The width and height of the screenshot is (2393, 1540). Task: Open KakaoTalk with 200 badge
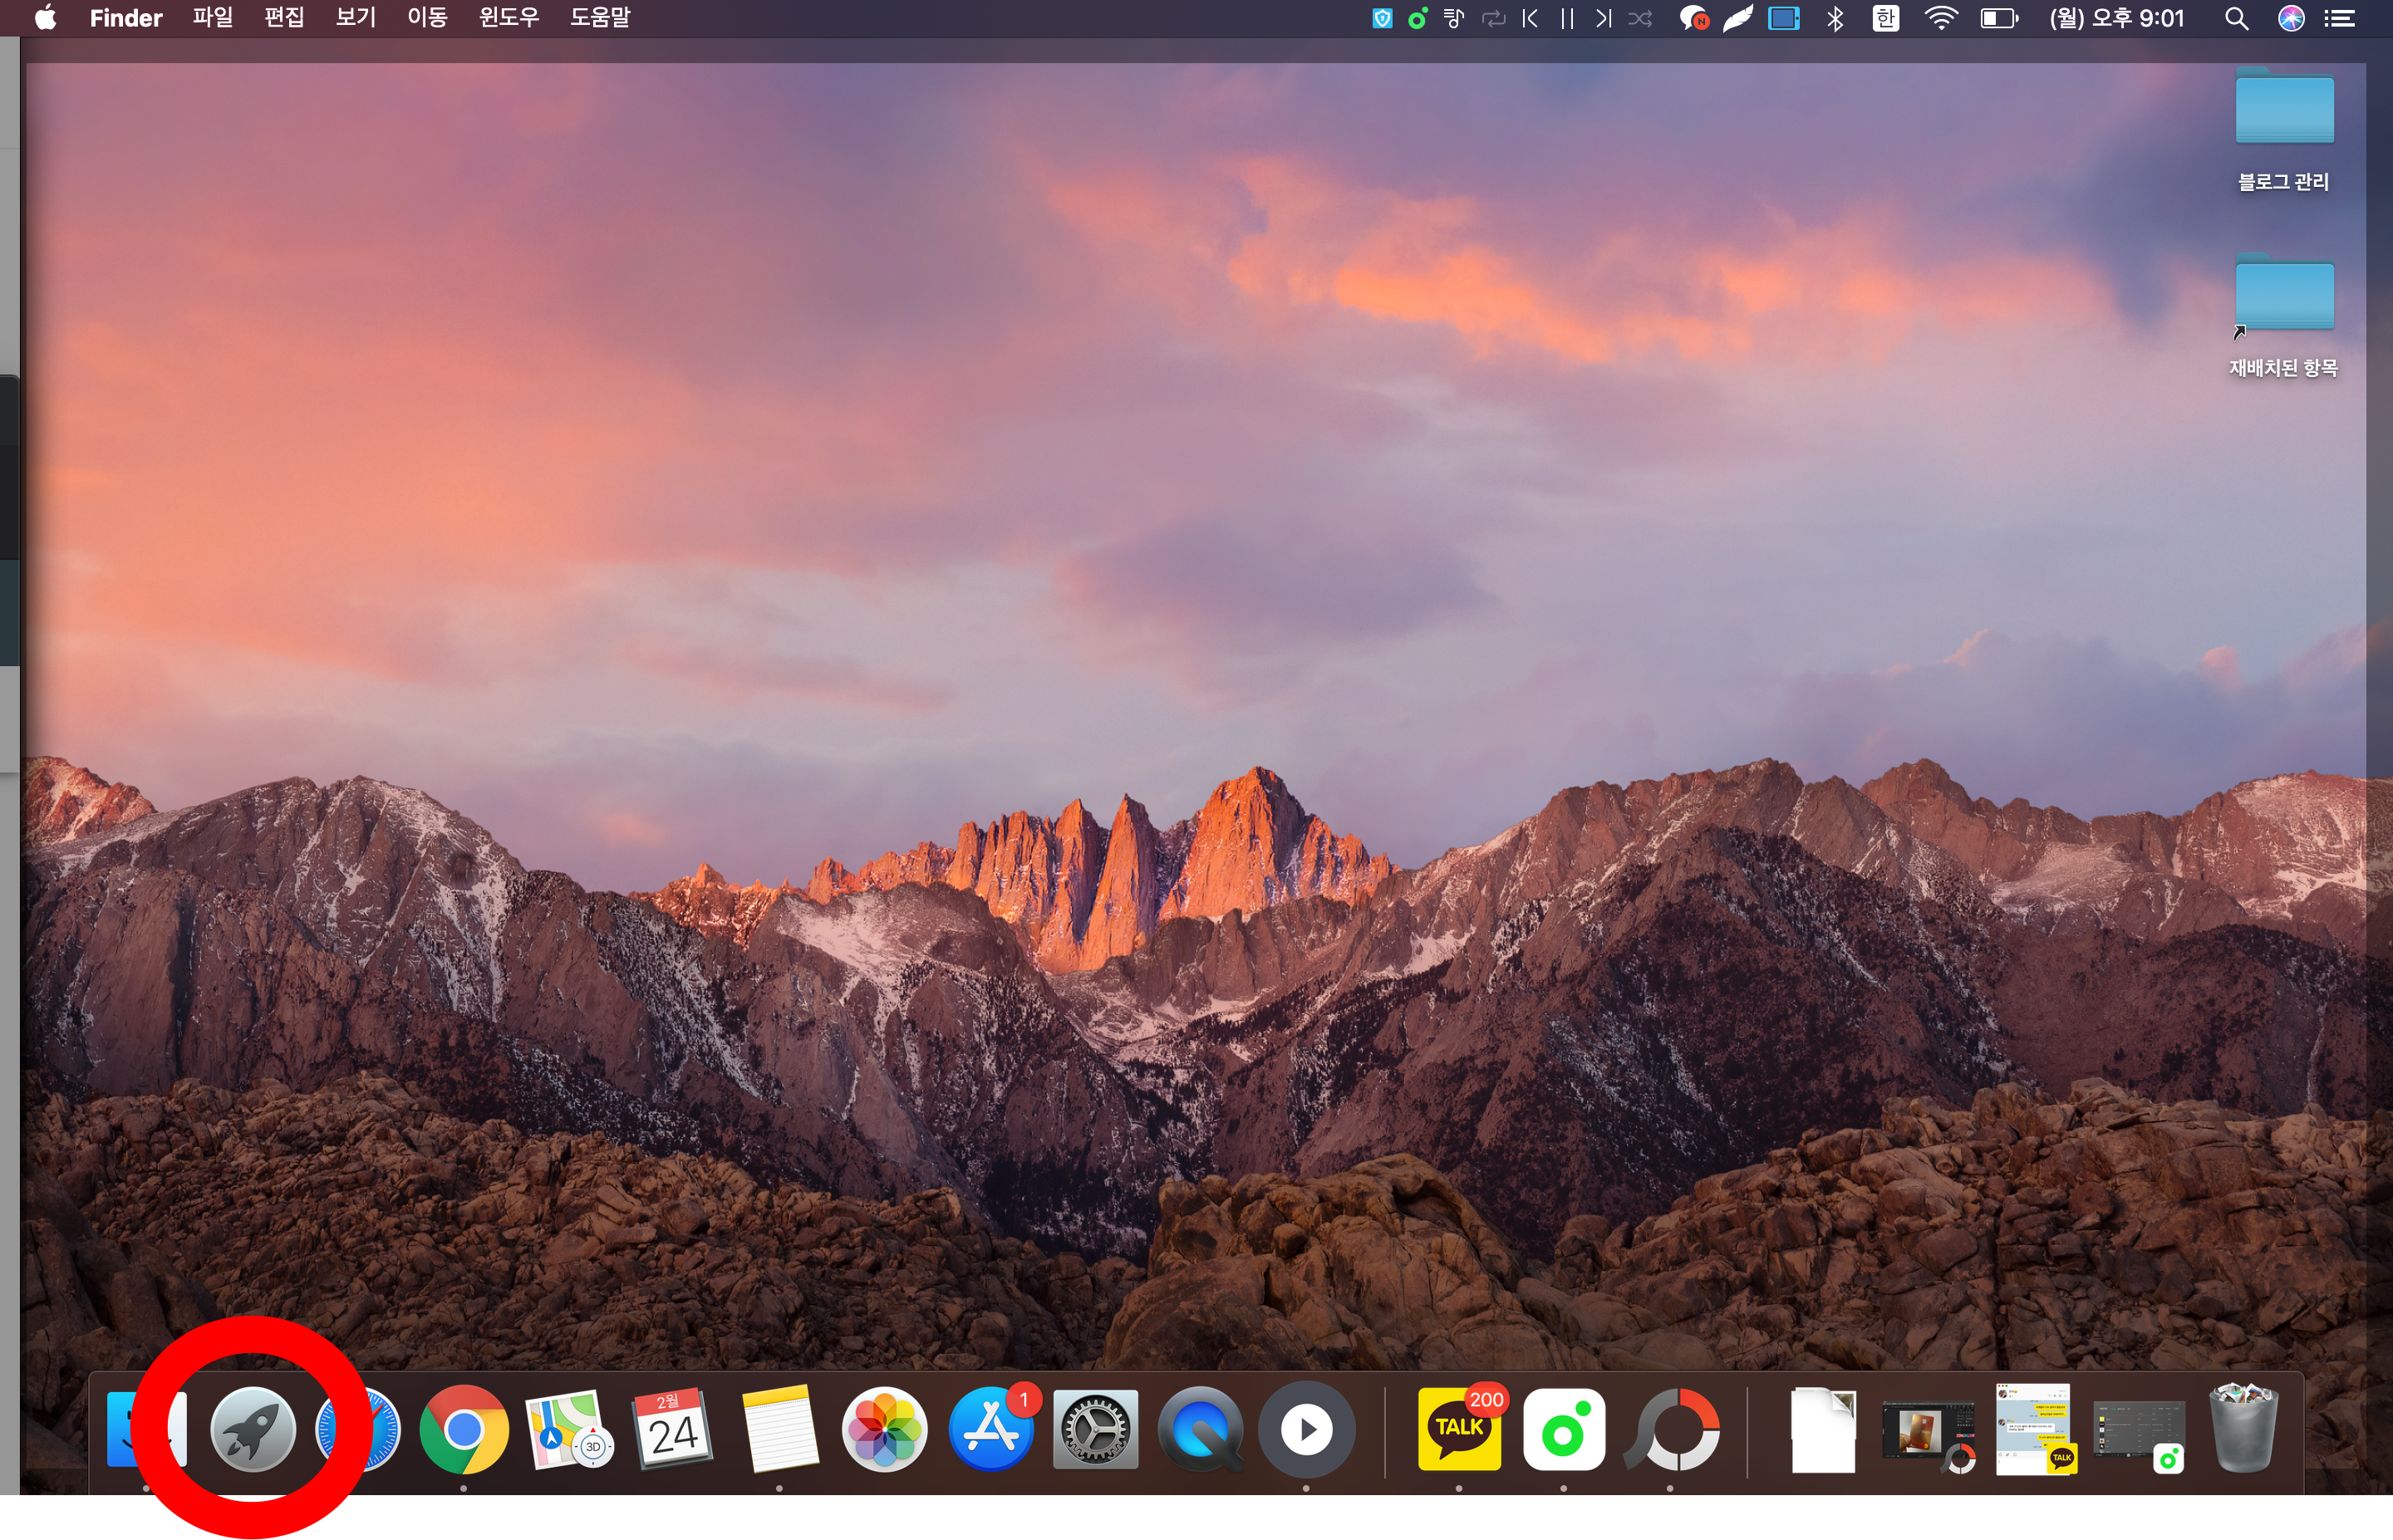pos(1459,1430)
